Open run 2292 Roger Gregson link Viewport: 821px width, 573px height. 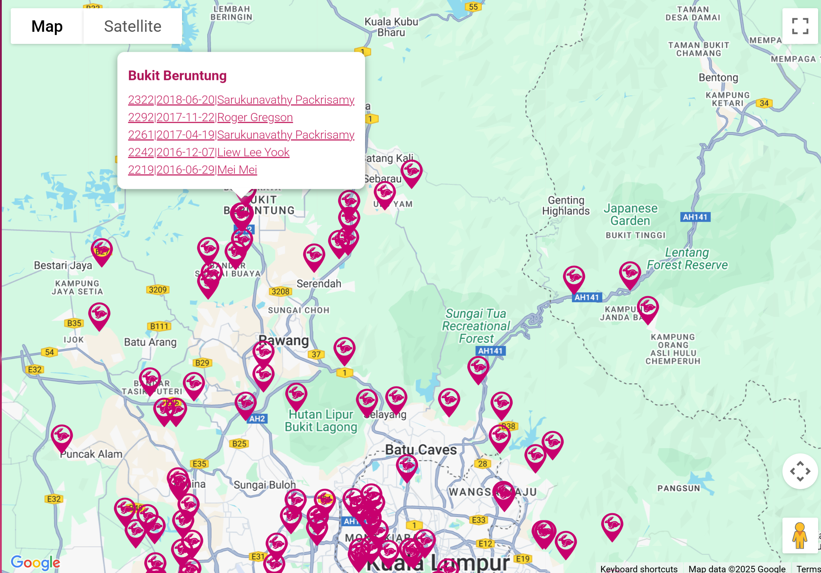[210, 117]
